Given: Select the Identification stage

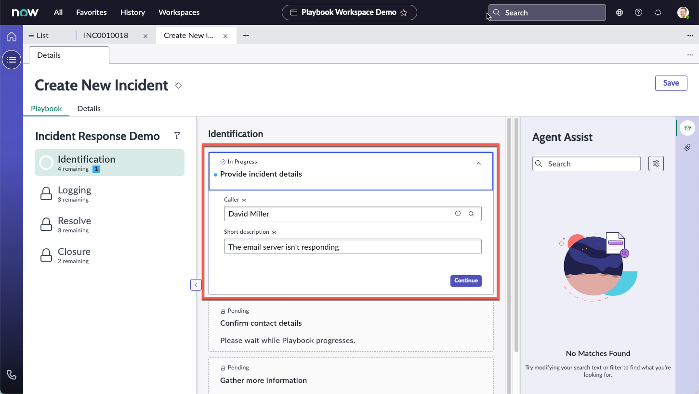Looking at the screenshot, I should tap(109, 163).
